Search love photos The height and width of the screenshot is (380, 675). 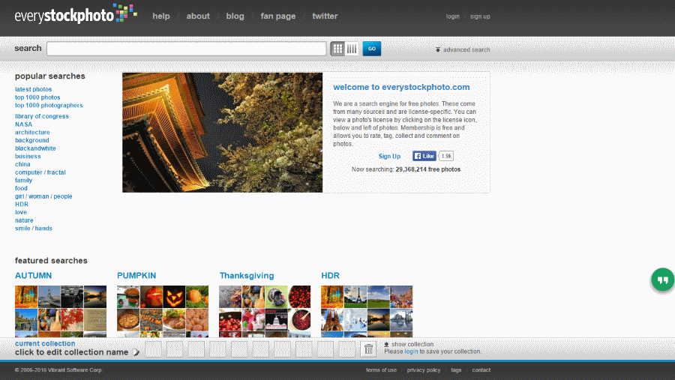[21, 212]
